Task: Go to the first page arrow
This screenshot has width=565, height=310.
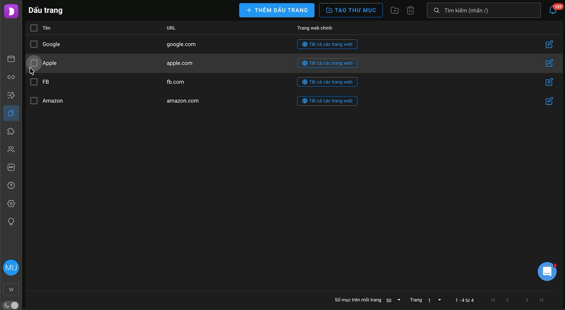Action: [x=493, y=300]
